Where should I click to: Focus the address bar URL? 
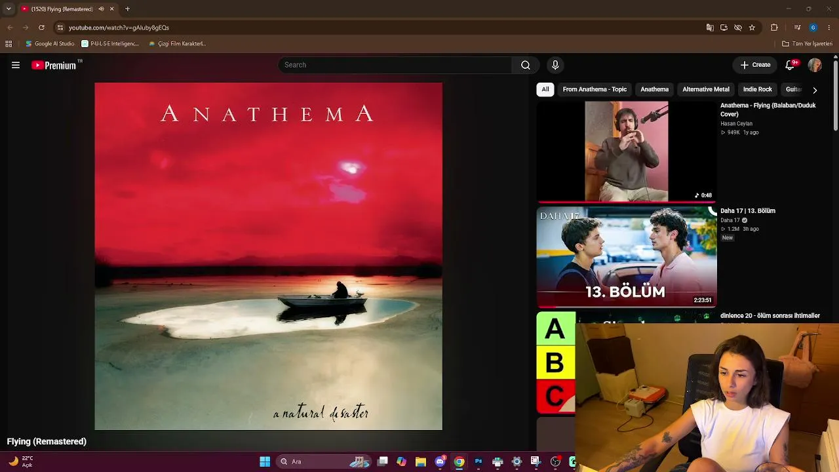119,28
